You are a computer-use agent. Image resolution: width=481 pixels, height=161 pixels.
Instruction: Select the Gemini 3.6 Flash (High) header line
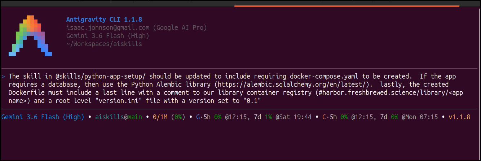[x=107, y=36]
